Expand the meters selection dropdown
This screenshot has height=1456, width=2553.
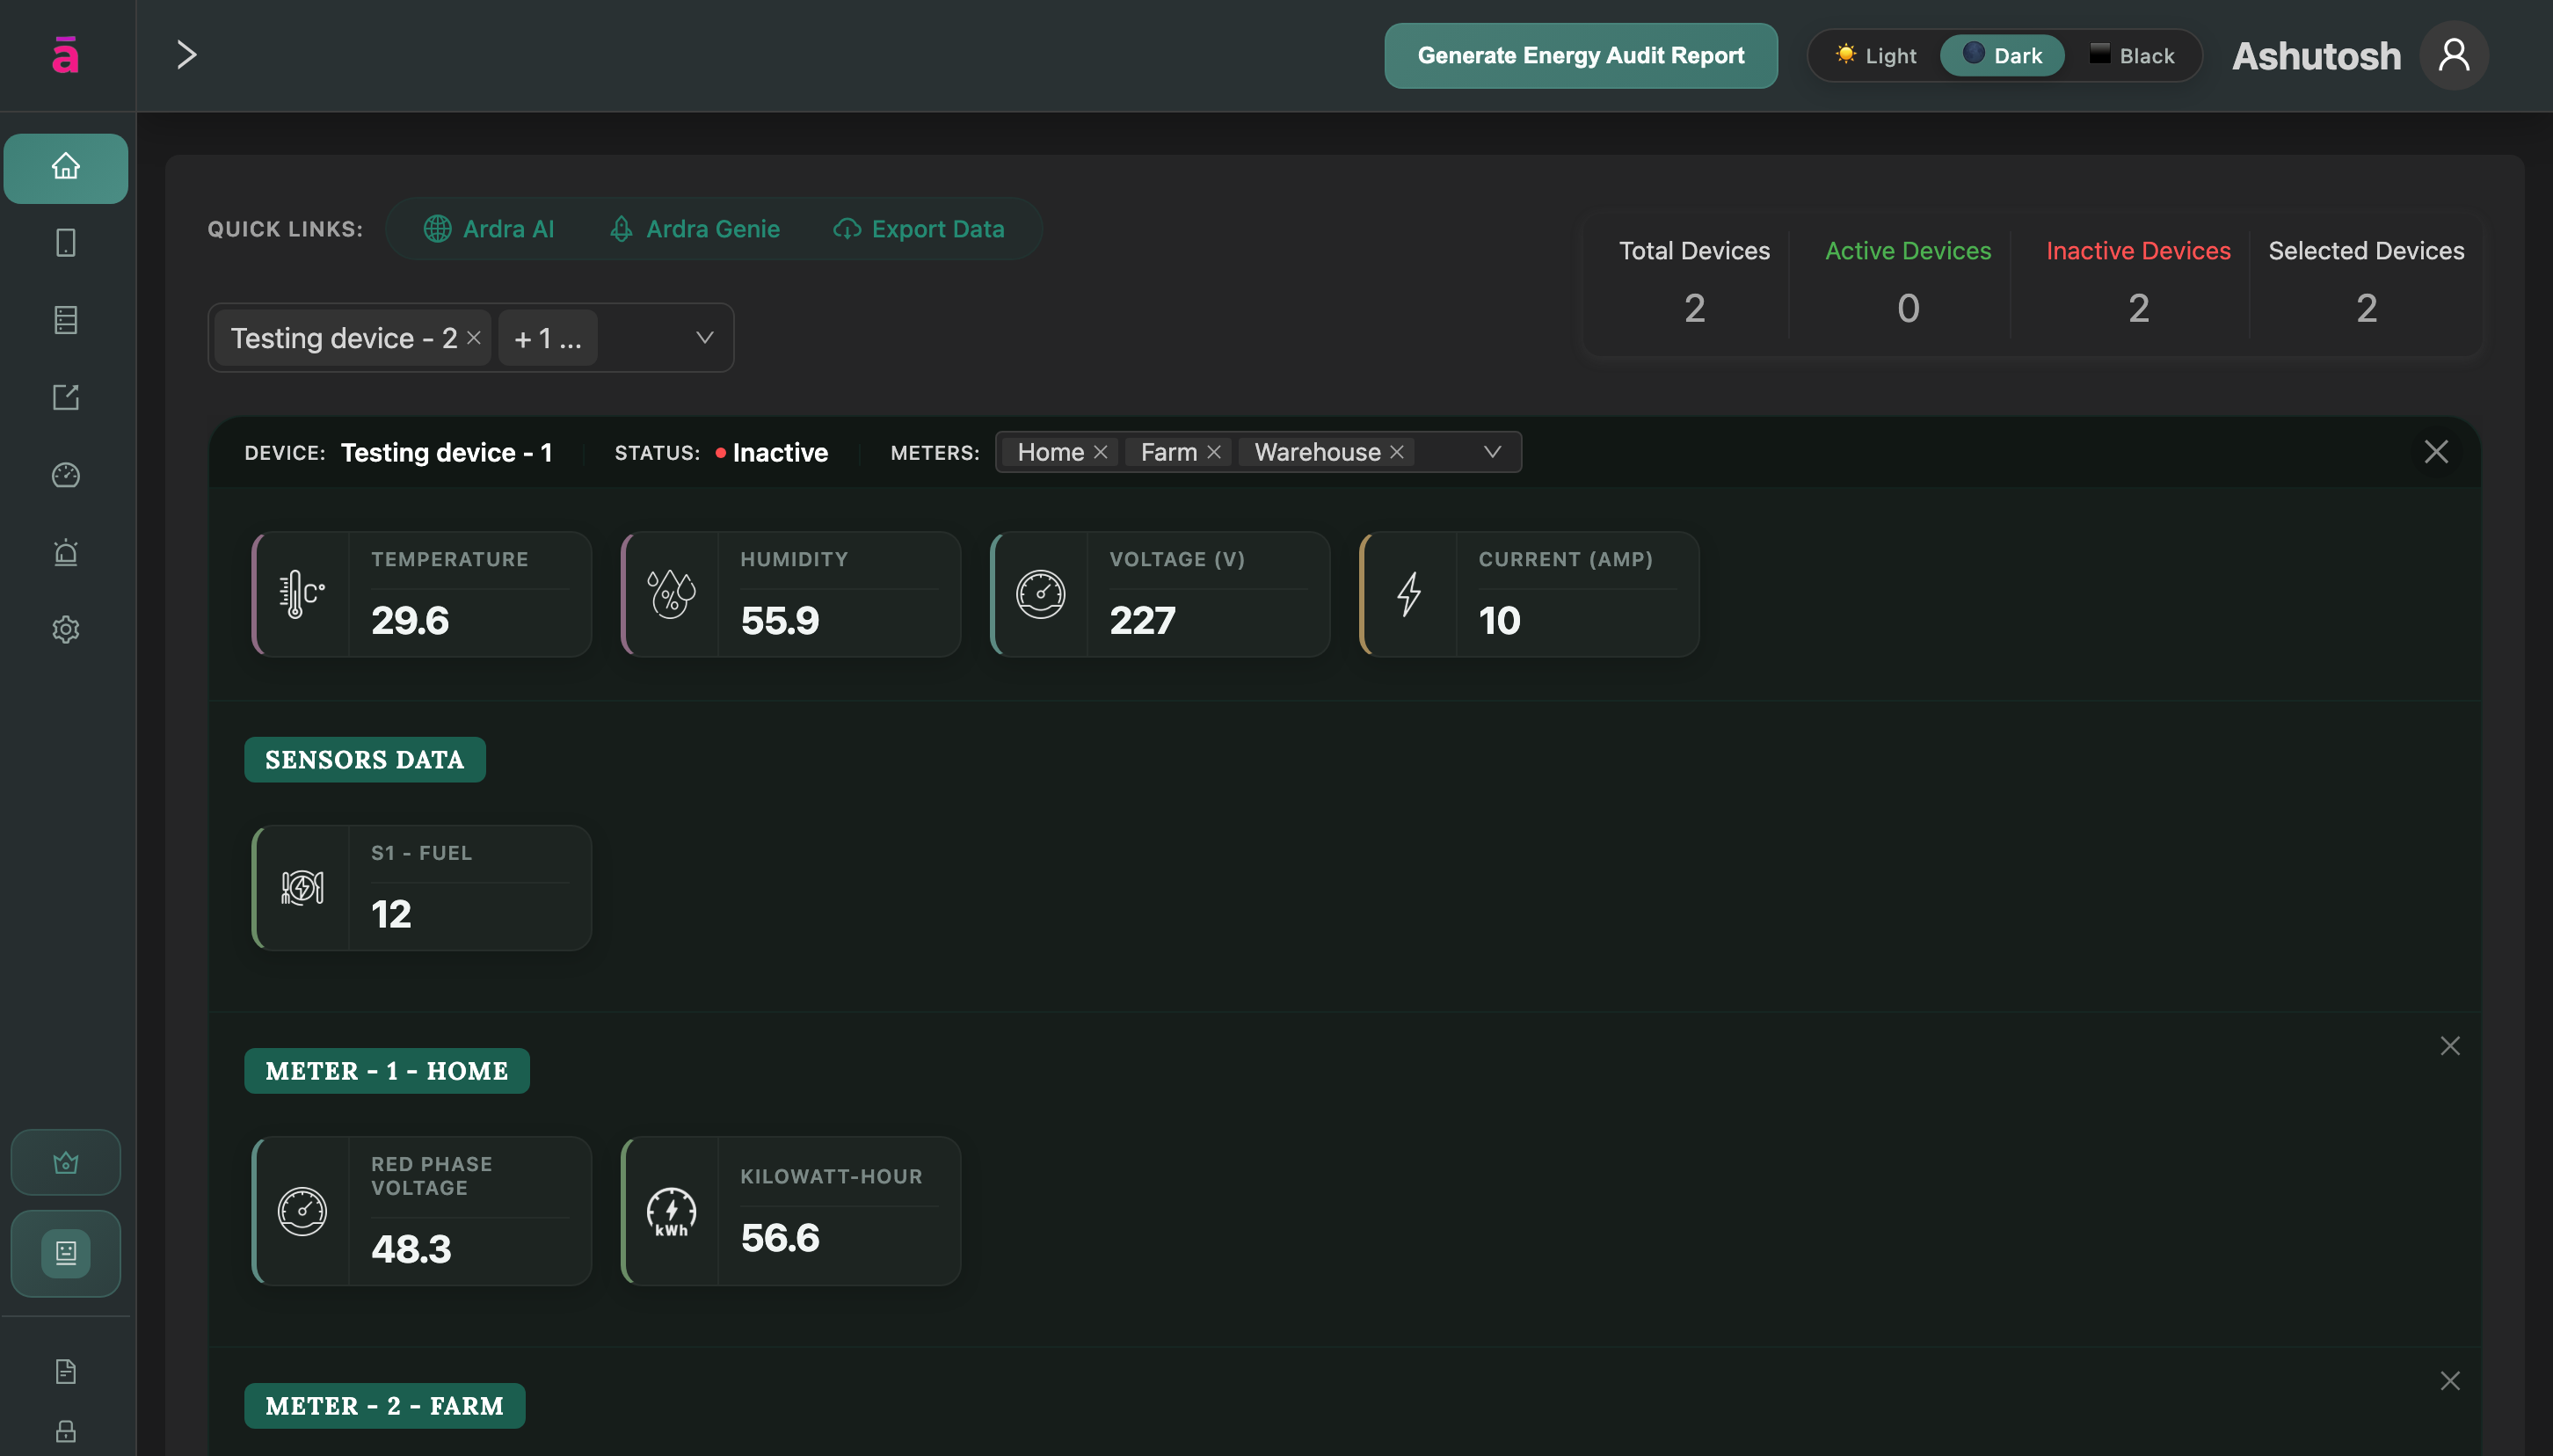click(1493, 452)
